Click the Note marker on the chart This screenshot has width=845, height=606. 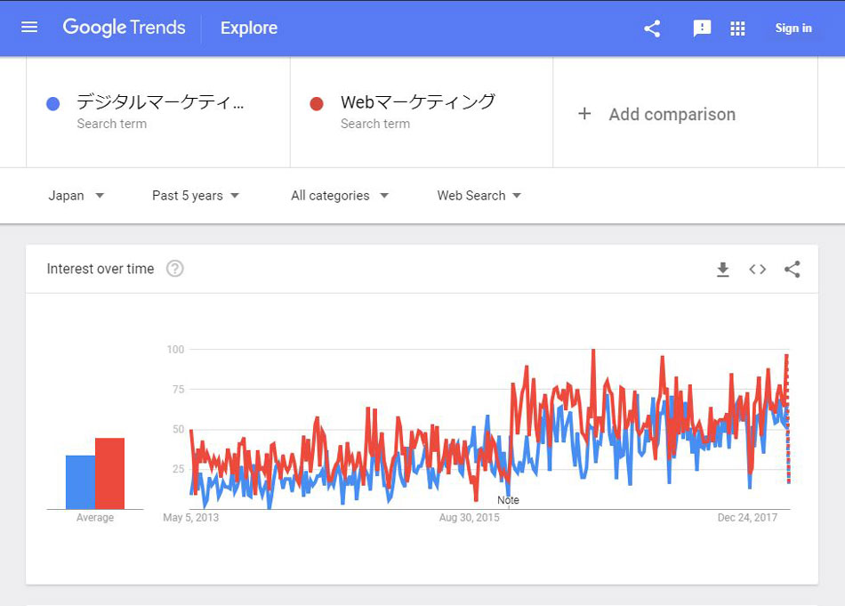click(508, 500)
